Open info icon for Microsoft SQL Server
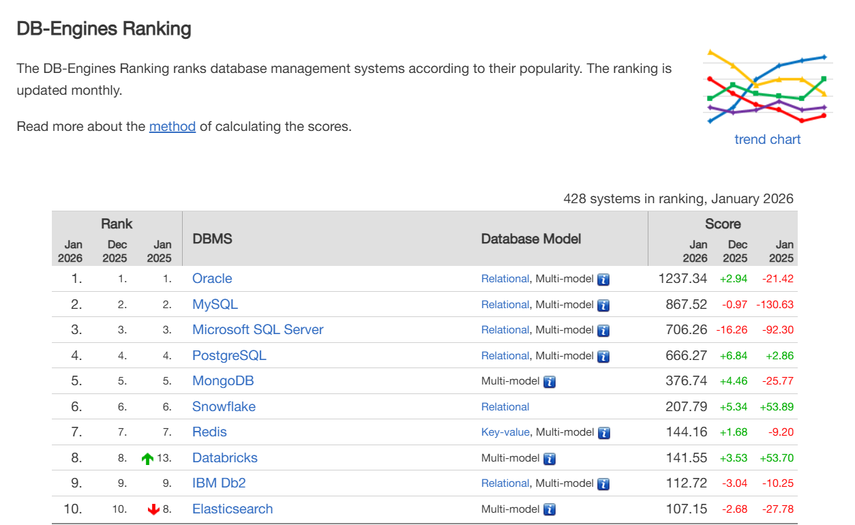This screenshot has width=855, height=525. [x=603, y=331]
